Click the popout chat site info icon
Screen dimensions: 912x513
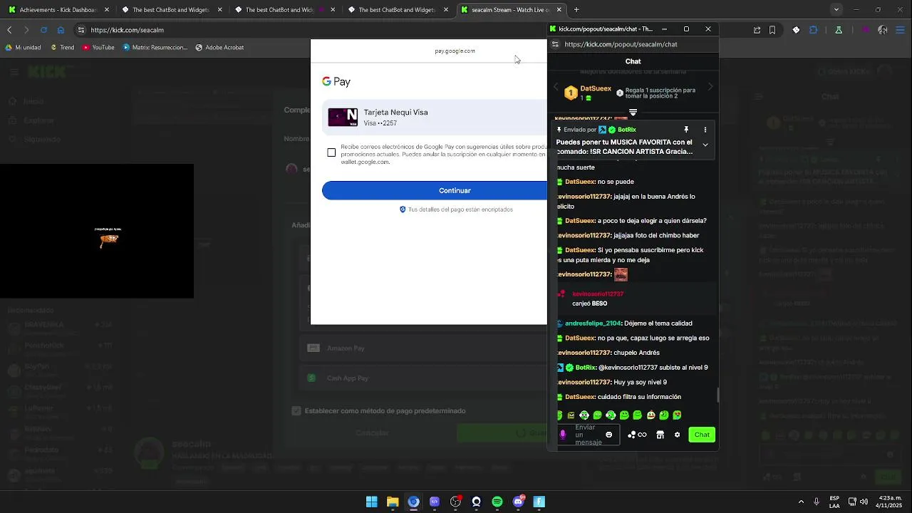coord(555,44)
